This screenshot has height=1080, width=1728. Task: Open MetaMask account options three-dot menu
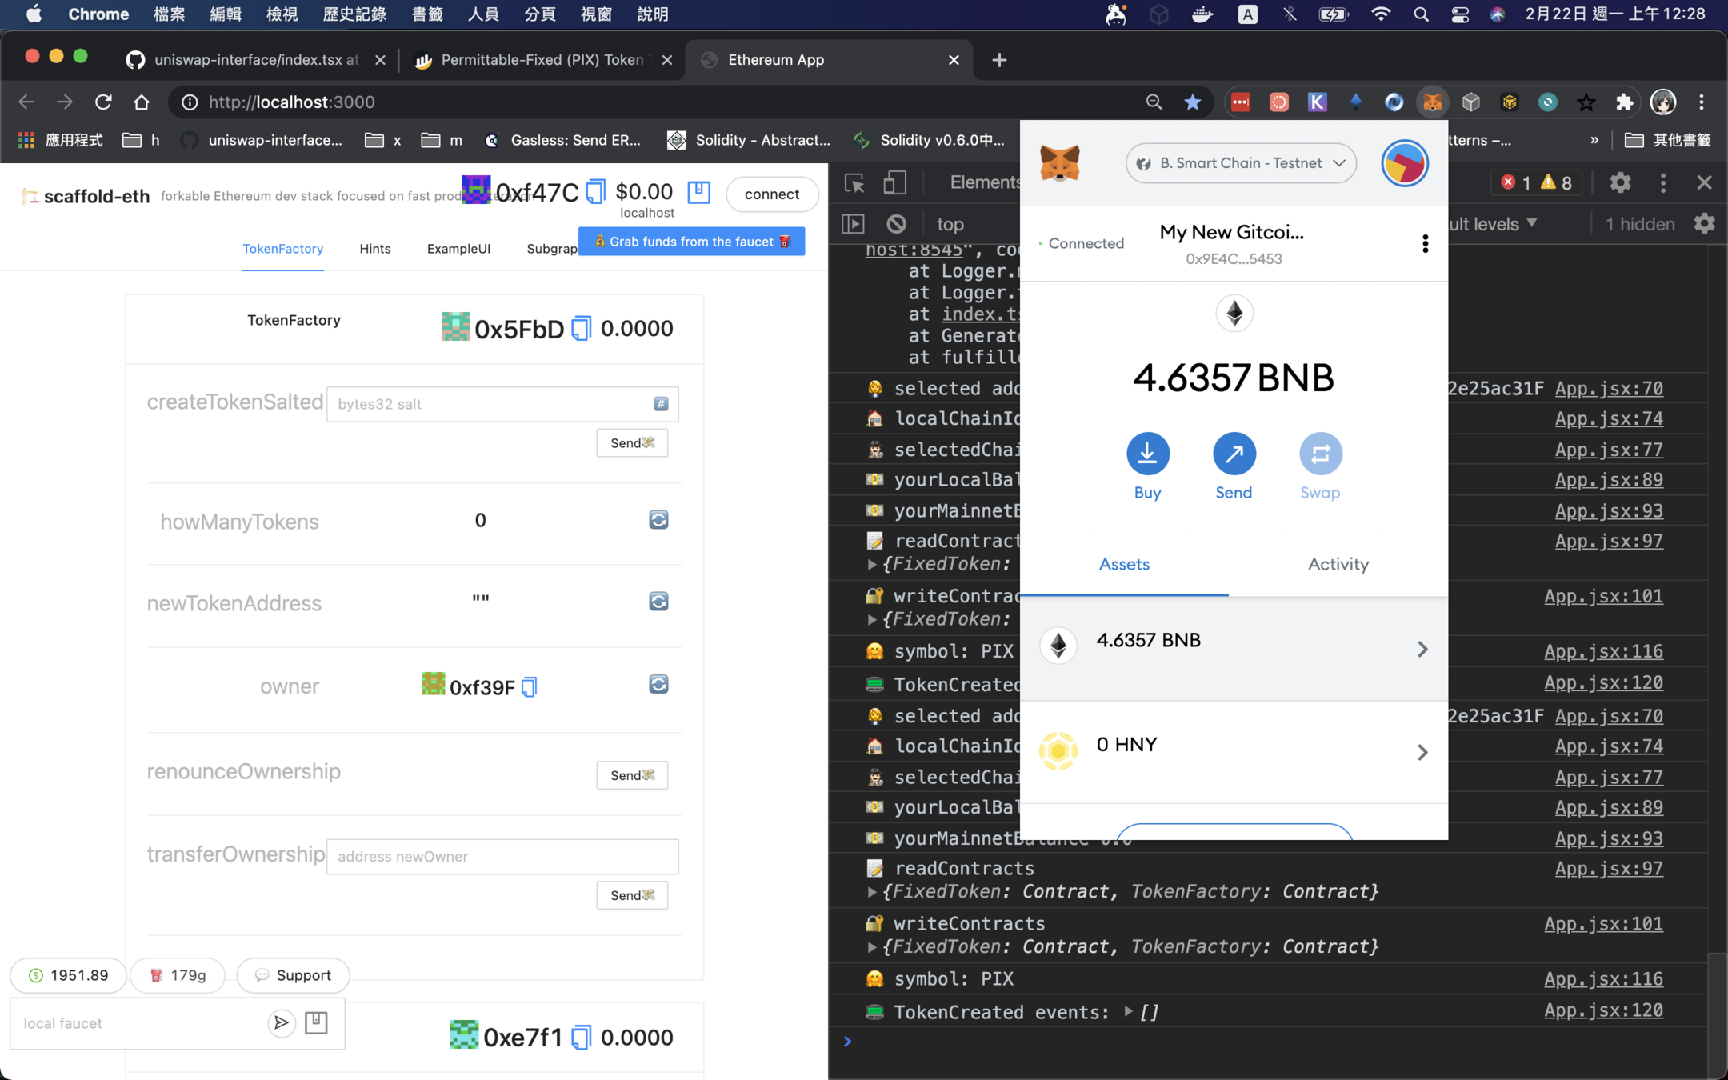tap(1425, 244)
